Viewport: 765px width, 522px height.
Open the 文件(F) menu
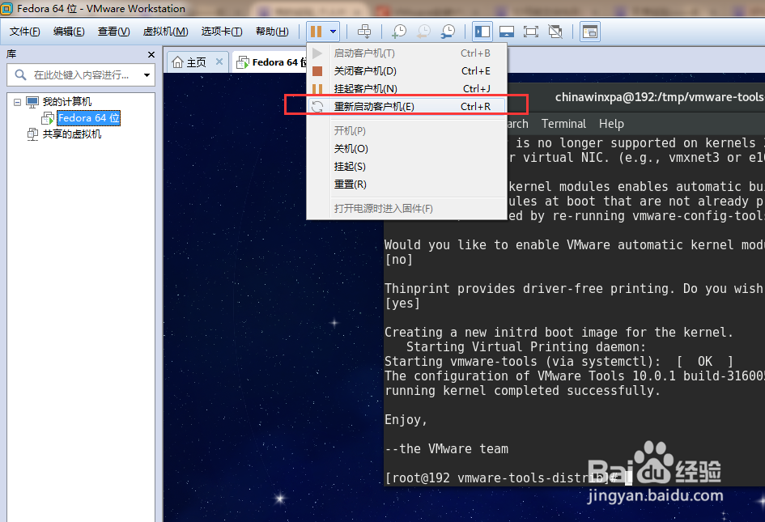click(24, 32)
